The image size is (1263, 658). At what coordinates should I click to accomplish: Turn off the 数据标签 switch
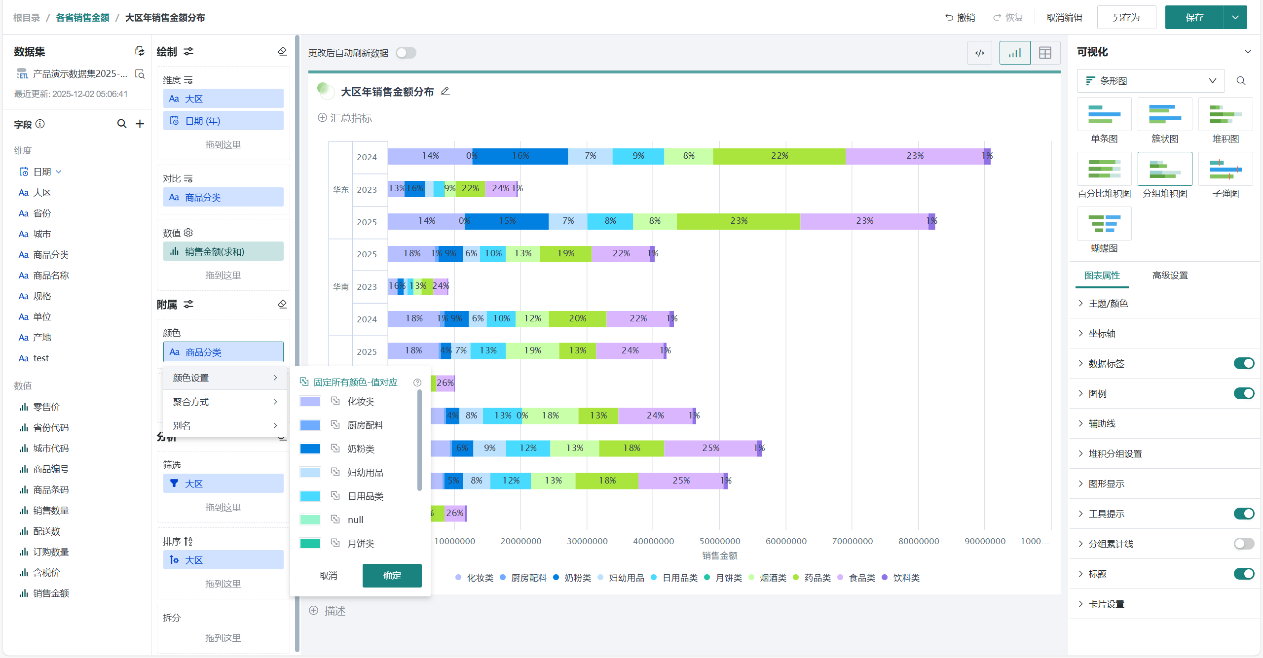click(x=1243, y=363)
